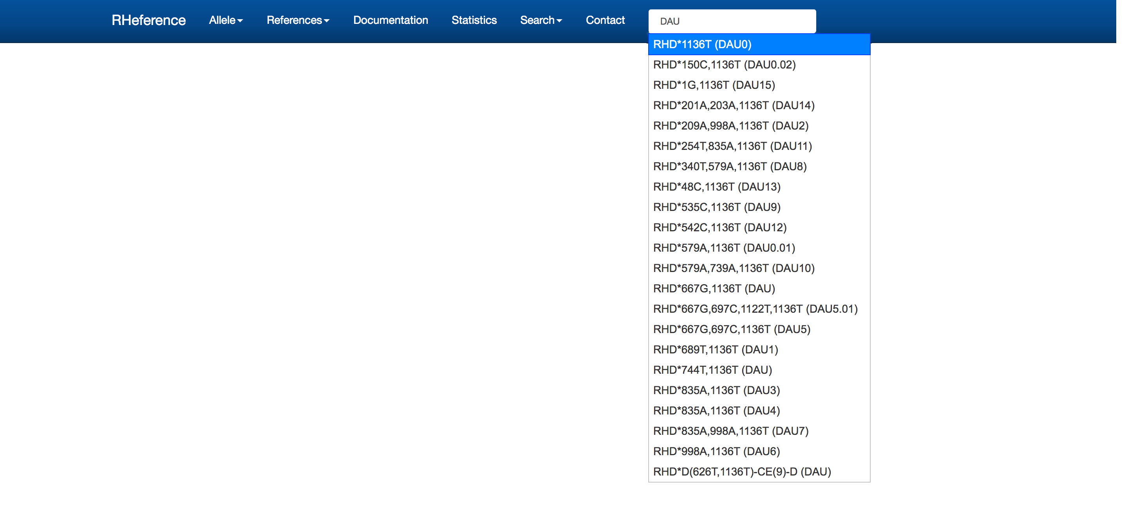
Task: Select RHD*535C,1136T (DAU9) suggestion
Action: [759, 207]
